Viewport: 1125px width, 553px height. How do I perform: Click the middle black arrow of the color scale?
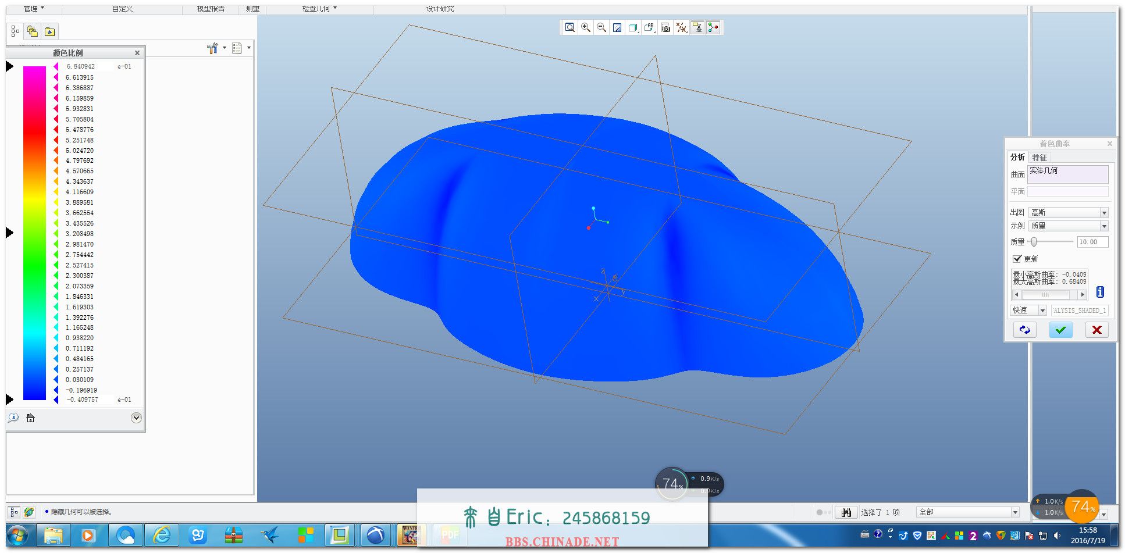pyautogui.click(x=9, y=233)
